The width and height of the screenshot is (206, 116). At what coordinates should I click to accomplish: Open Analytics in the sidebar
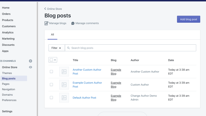click(8, 32)
